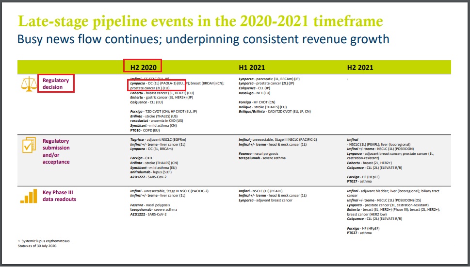Select the H2 2020 column header
The width and height of the screenshot is (470, 267).
click(x=142, y=67)
